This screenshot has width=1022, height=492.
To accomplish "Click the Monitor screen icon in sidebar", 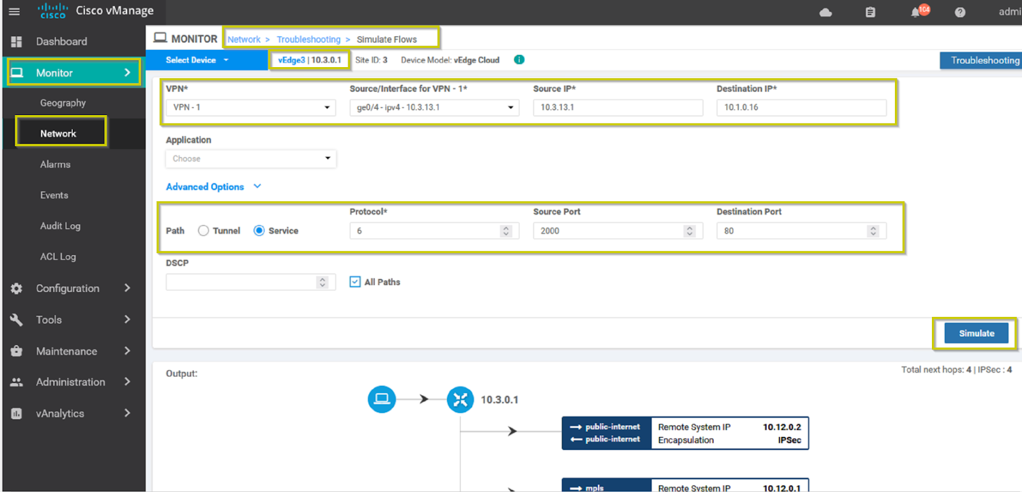I will (17, 73).
